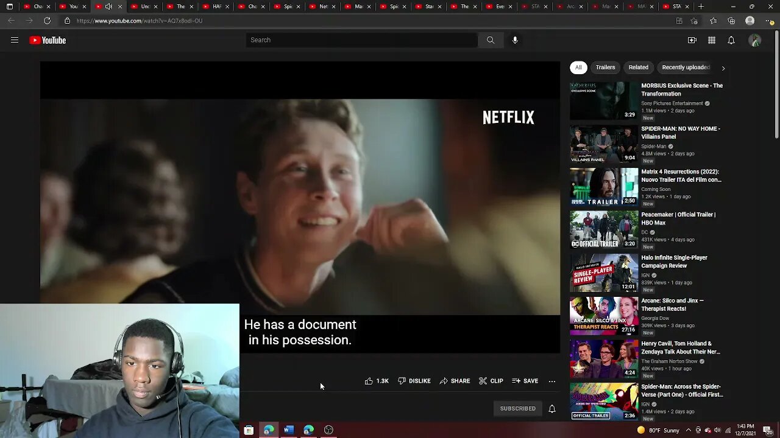Visit The Graham Norton Show channel
The height and width of the screenshot is (438, 780).
click(669, 361)
